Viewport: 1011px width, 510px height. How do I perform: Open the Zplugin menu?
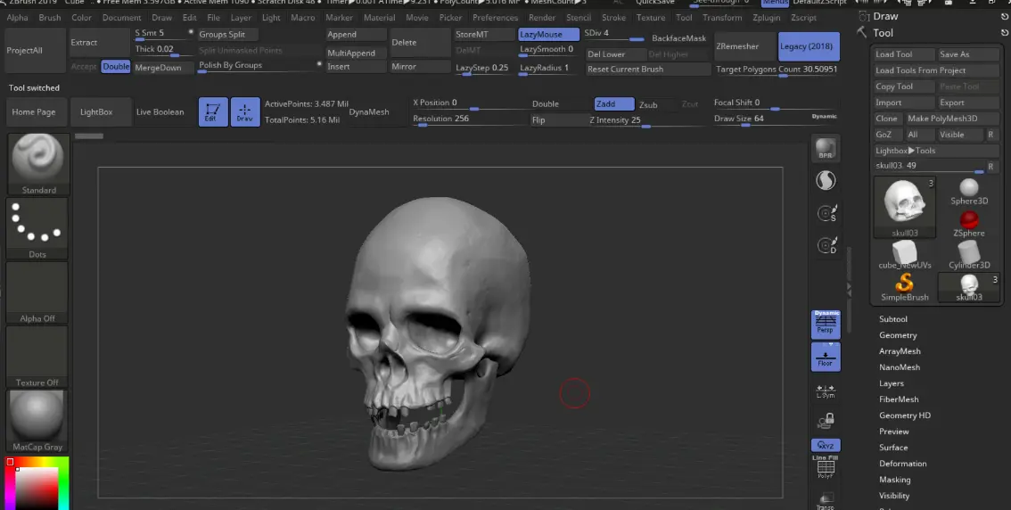point(767,18)
